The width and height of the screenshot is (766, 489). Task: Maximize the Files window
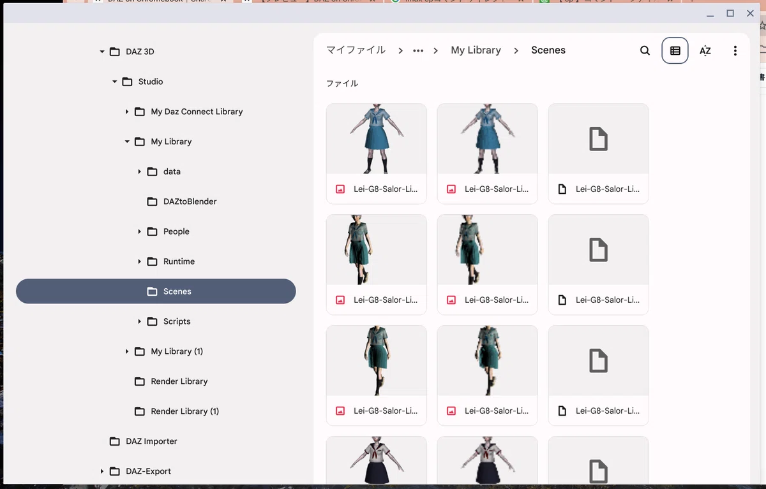click(730, 13)
